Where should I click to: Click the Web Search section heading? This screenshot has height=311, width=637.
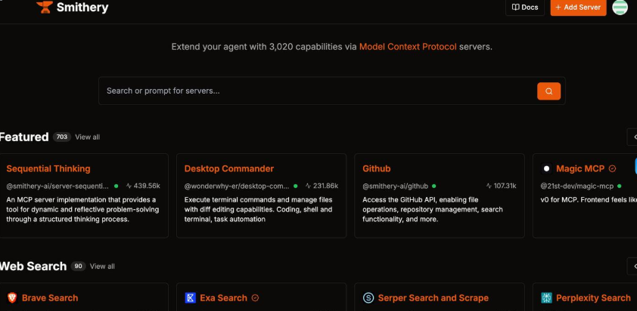[33, 266]
